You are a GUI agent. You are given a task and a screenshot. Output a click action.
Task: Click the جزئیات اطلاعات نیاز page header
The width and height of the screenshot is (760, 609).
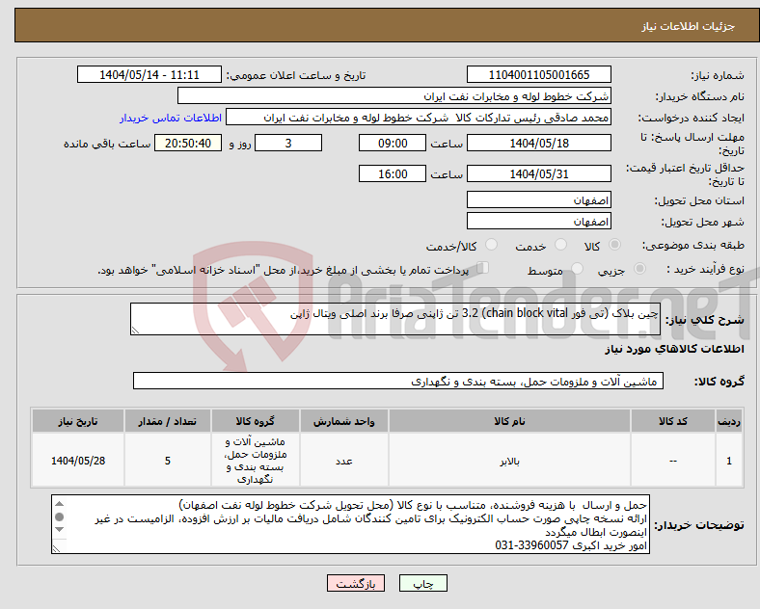pos(689,26)
